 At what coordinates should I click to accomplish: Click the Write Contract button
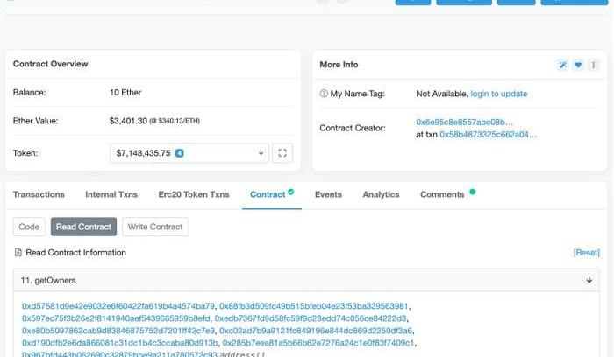tap(154, 227)
